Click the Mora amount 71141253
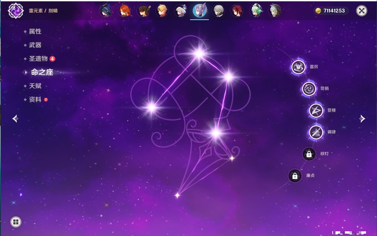Image resolution: width=377 pixels, height=236 pixels. tap(334, 11)
